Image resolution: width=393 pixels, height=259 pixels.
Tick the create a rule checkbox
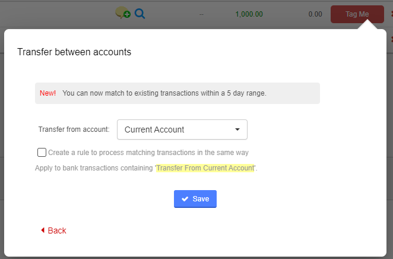[x=42, y=152]
